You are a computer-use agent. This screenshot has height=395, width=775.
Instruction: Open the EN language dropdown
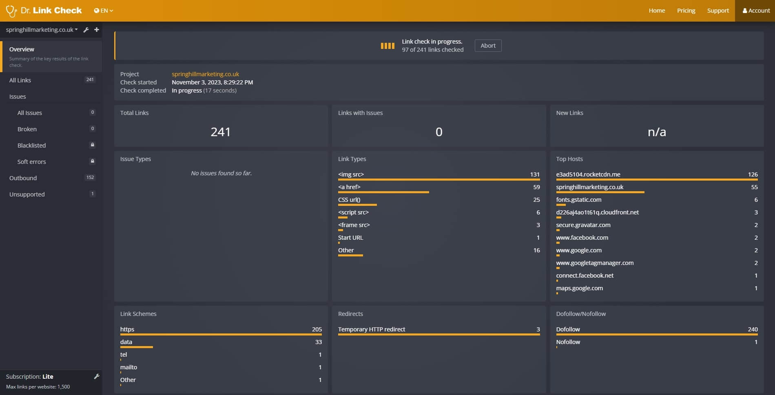pos(104,11)
